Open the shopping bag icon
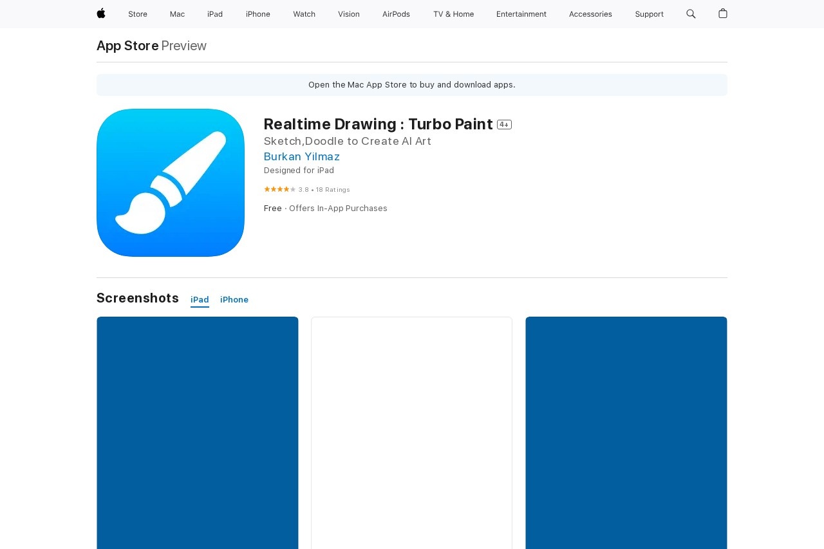 point(723,14)
